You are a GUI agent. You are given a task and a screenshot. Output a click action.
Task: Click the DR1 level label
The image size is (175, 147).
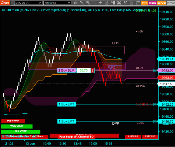[115, 43]
